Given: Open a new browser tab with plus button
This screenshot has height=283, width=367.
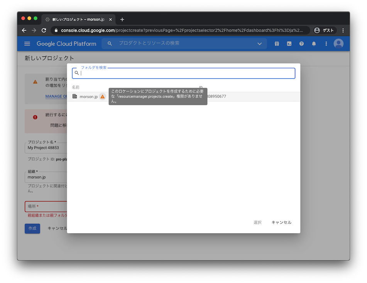Looking at the screenshot, I should 122,19.
